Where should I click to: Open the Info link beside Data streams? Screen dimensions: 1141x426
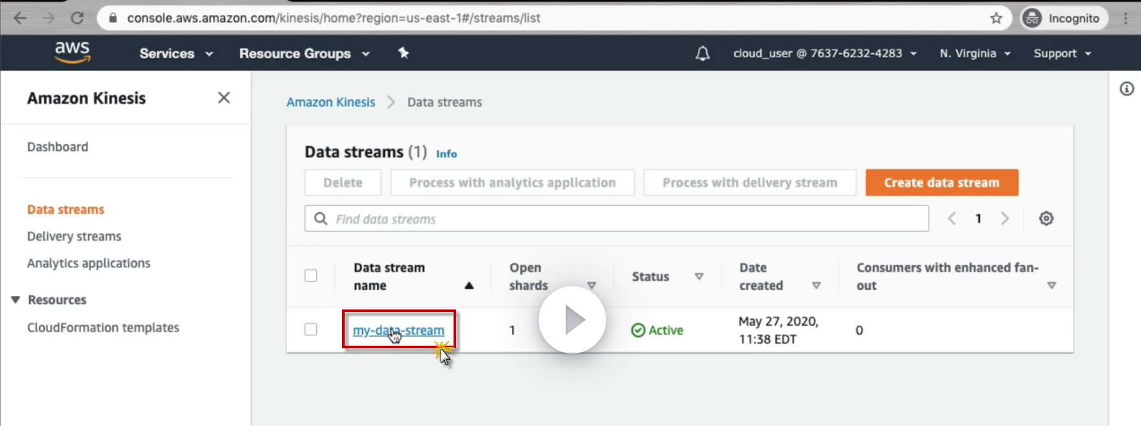click(446, 154)
